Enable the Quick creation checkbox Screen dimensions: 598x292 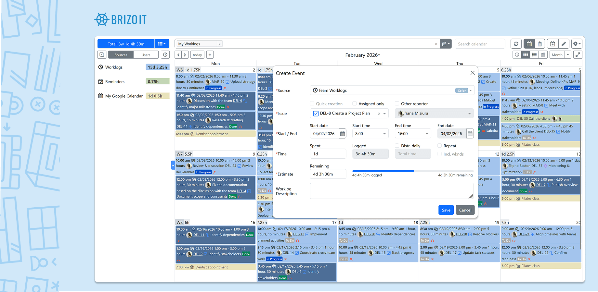point(312,103)
